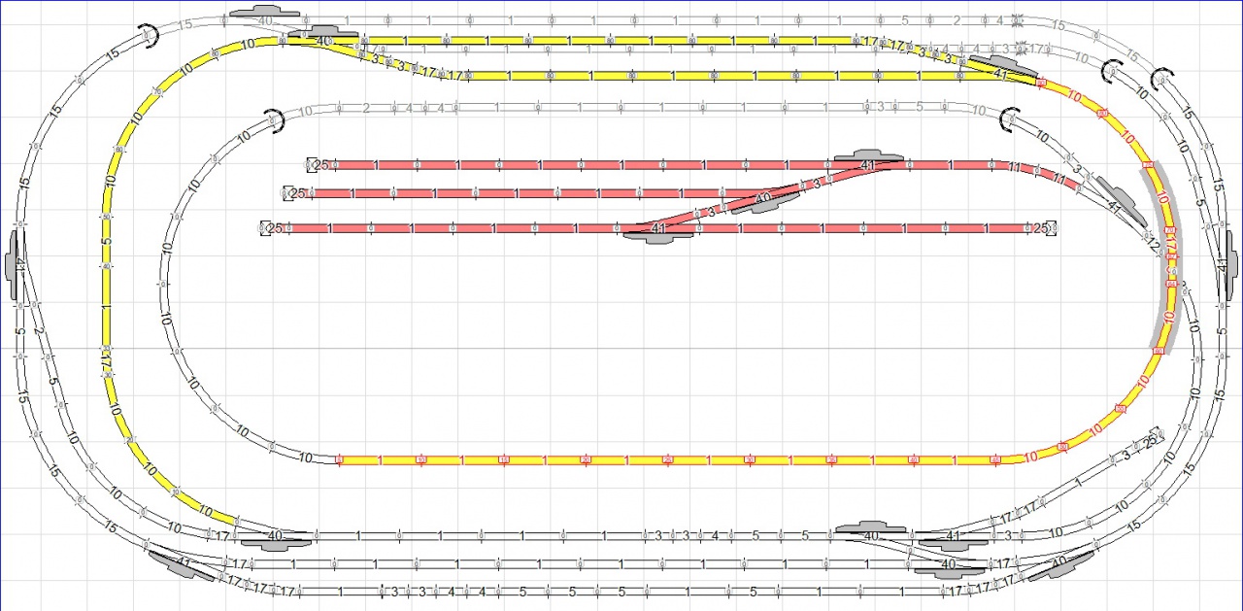Click the tunnel portal on the inner loop's top-right curve
1243x611 pixels.
coord(1010,119)
